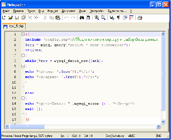Click the Save All toolbar icon

23,18
